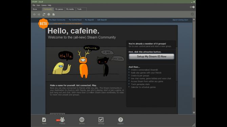The image size is (227, 127).
Task: Open the Help menu
Action: coord(49,5)
